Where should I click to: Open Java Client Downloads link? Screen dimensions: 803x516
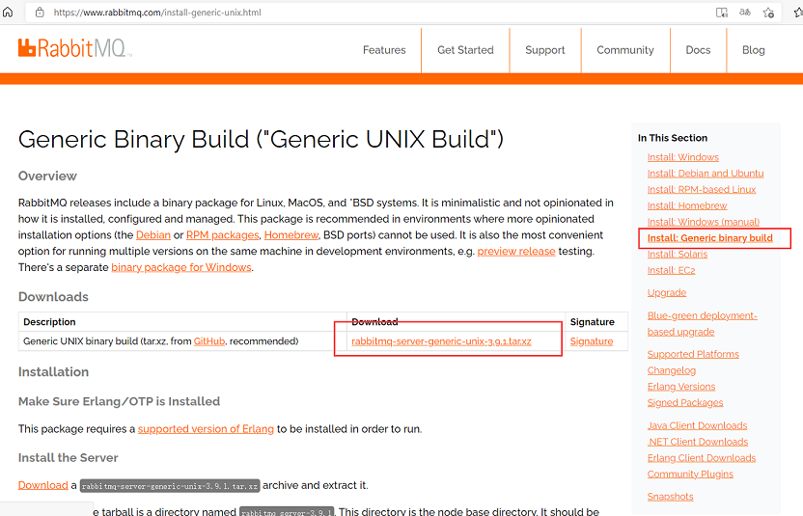697,425
